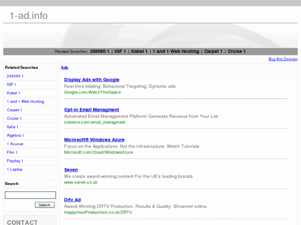This screenshot has height=225, width=301.
Task: Select sidebar link '1 Acuvue'
Action: point(15,144)
